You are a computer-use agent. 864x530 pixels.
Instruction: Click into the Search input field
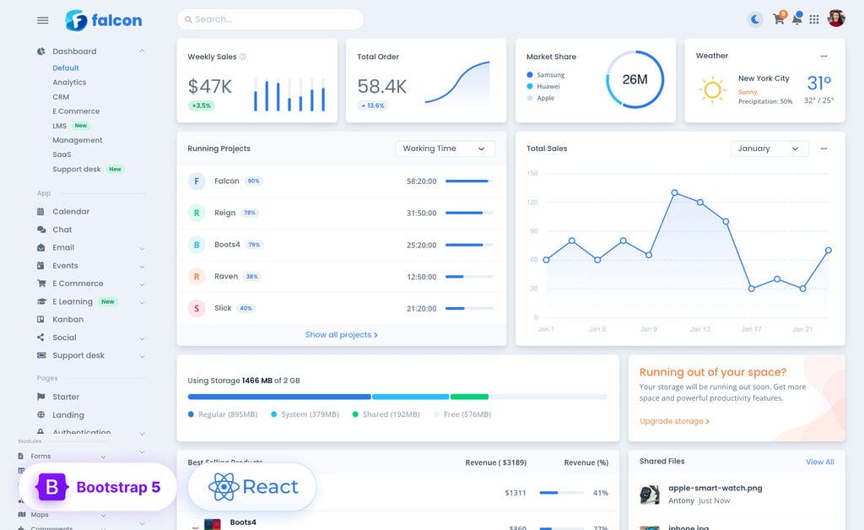(270, 19)
